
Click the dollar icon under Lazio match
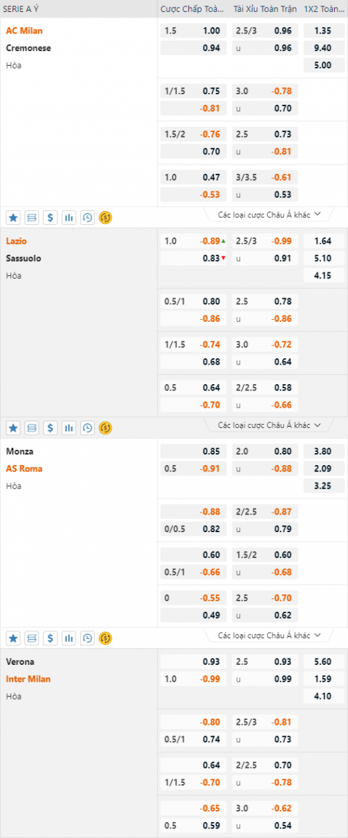click(x=50, y=427)
